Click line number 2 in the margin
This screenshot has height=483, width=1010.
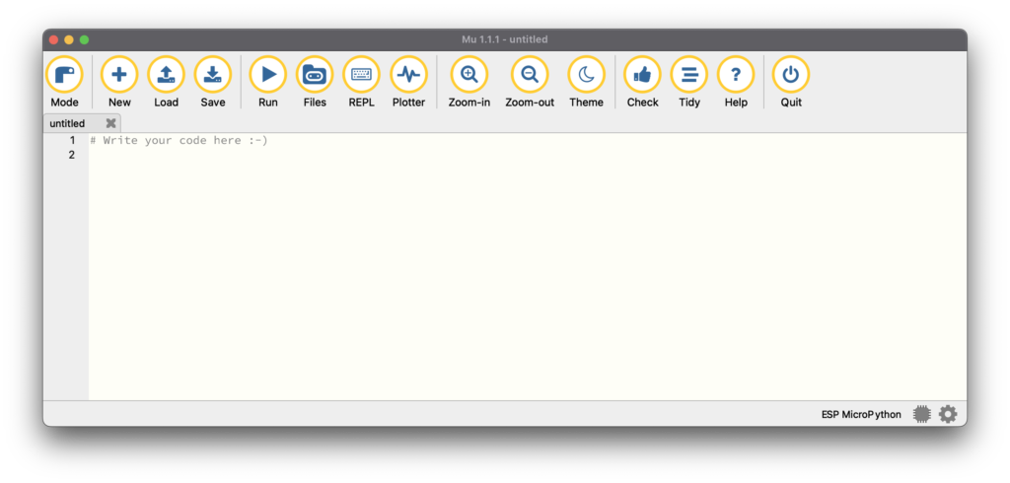[72, 155]
